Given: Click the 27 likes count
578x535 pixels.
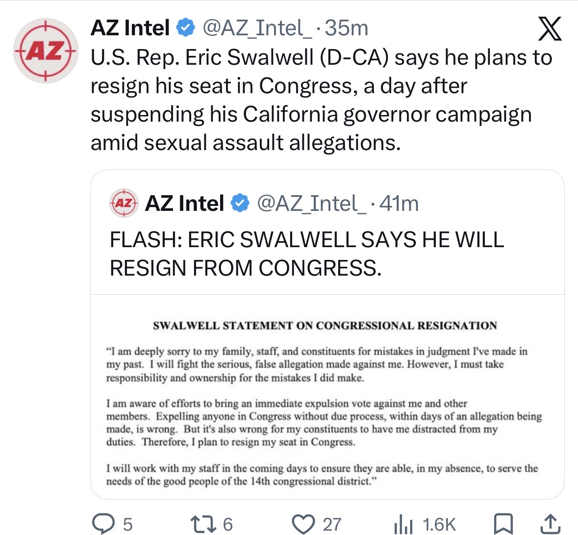Looking at the screenshot, I should point(332,524).
